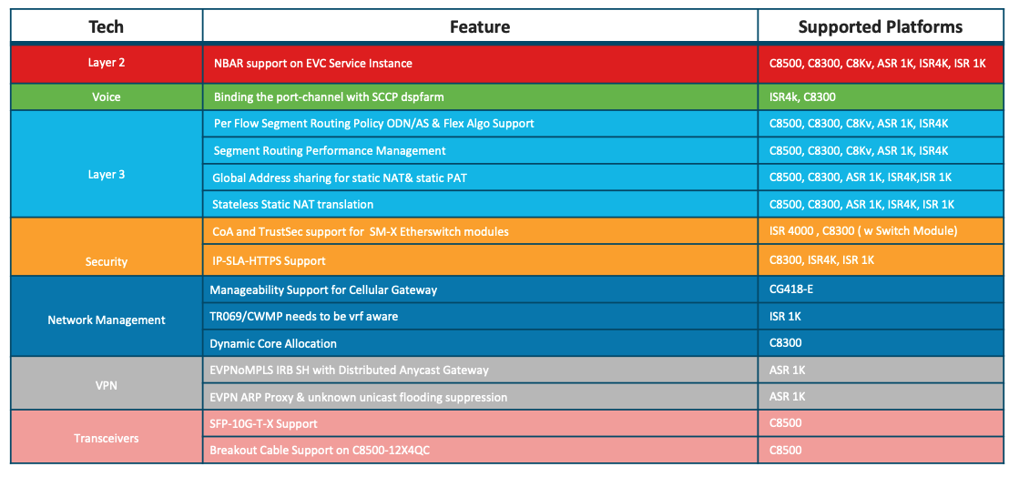Click Segment Routing Performance Management row

coord(480,150)
